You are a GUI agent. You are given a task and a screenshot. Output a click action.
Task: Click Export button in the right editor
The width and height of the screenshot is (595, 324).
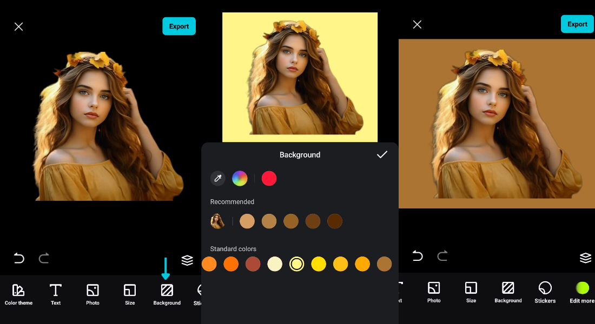(x=578, y=24)
